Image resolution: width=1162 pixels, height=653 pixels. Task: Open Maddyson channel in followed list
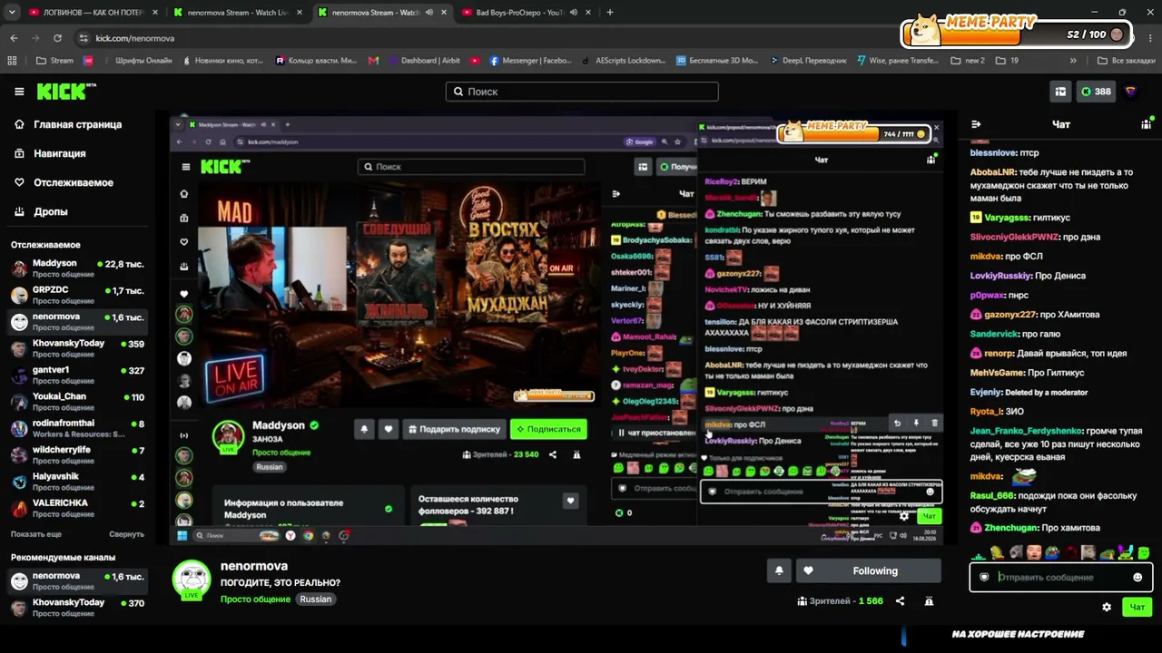pos(77,268)
